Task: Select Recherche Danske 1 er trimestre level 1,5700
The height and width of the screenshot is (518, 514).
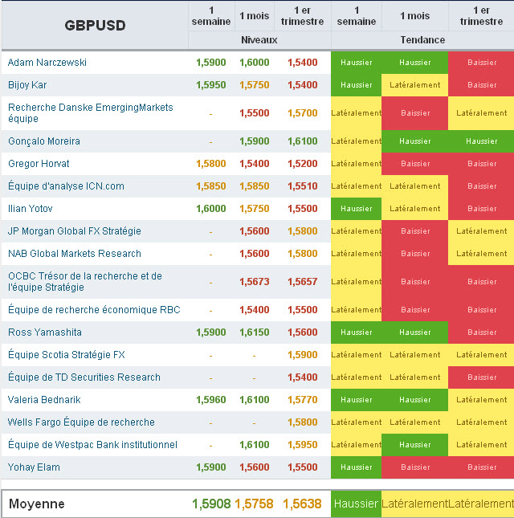Action: point(303,113)
